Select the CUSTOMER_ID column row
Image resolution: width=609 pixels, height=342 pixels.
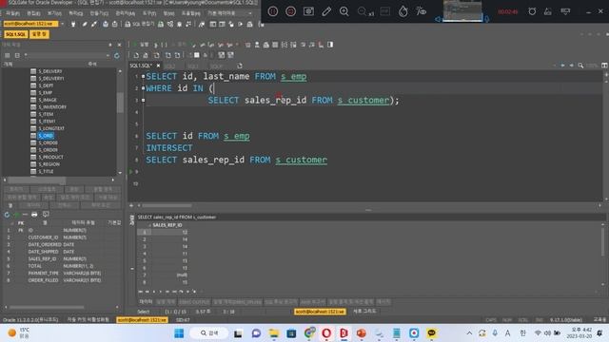coord(62,237)
